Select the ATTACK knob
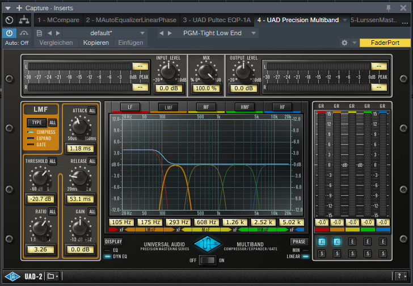413x286 pixels. (79, 127)
